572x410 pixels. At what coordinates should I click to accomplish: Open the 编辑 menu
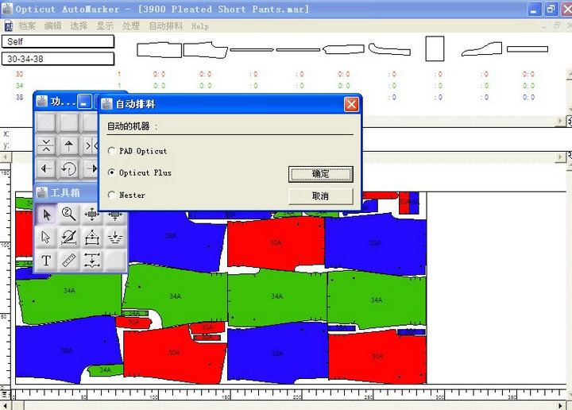pos(53,26)
